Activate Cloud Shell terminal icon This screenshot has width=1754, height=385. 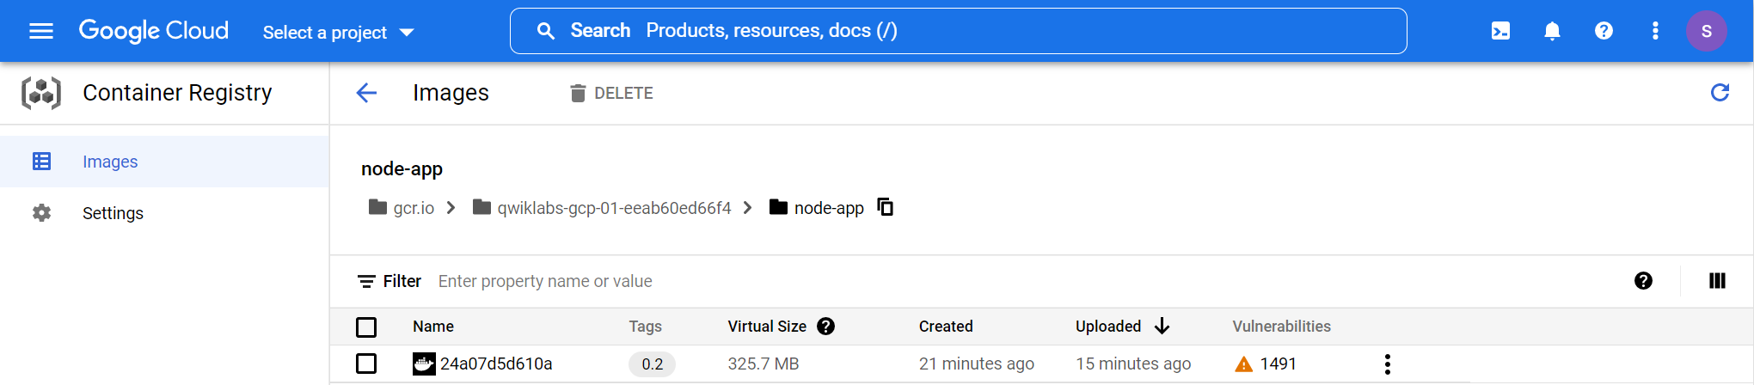click(x=1500, y=31)
